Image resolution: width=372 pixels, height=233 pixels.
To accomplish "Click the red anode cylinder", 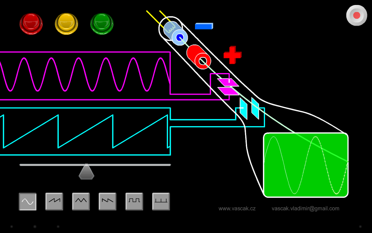I will click(x=198, y=57).
